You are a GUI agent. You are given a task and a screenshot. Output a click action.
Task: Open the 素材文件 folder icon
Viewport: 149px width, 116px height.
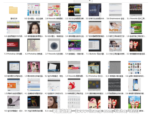tap(13, 10)
